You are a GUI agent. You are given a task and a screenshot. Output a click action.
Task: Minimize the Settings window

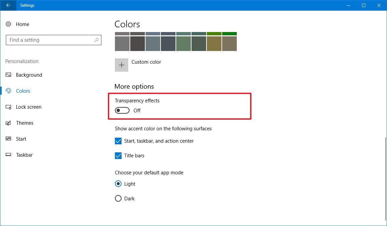348,5
